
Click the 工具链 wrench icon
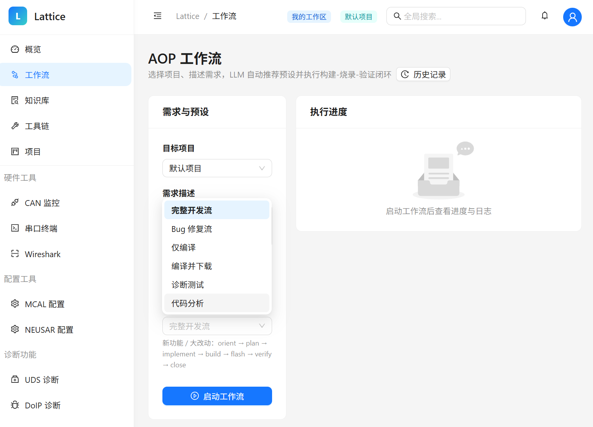point(15,126)
